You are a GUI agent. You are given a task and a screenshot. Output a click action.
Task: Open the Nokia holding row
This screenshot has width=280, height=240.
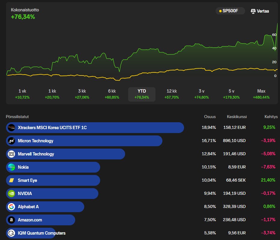[x=53, y=167]
